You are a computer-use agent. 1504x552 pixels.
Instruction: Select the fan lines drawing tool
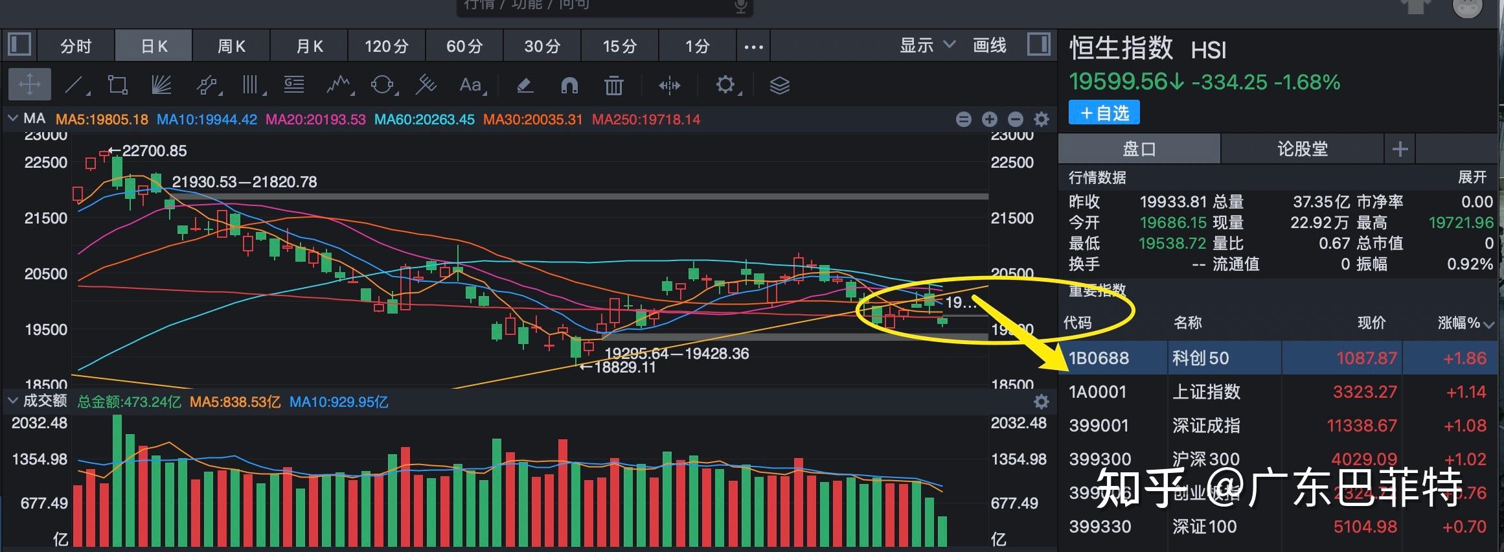tap(161, 85)
